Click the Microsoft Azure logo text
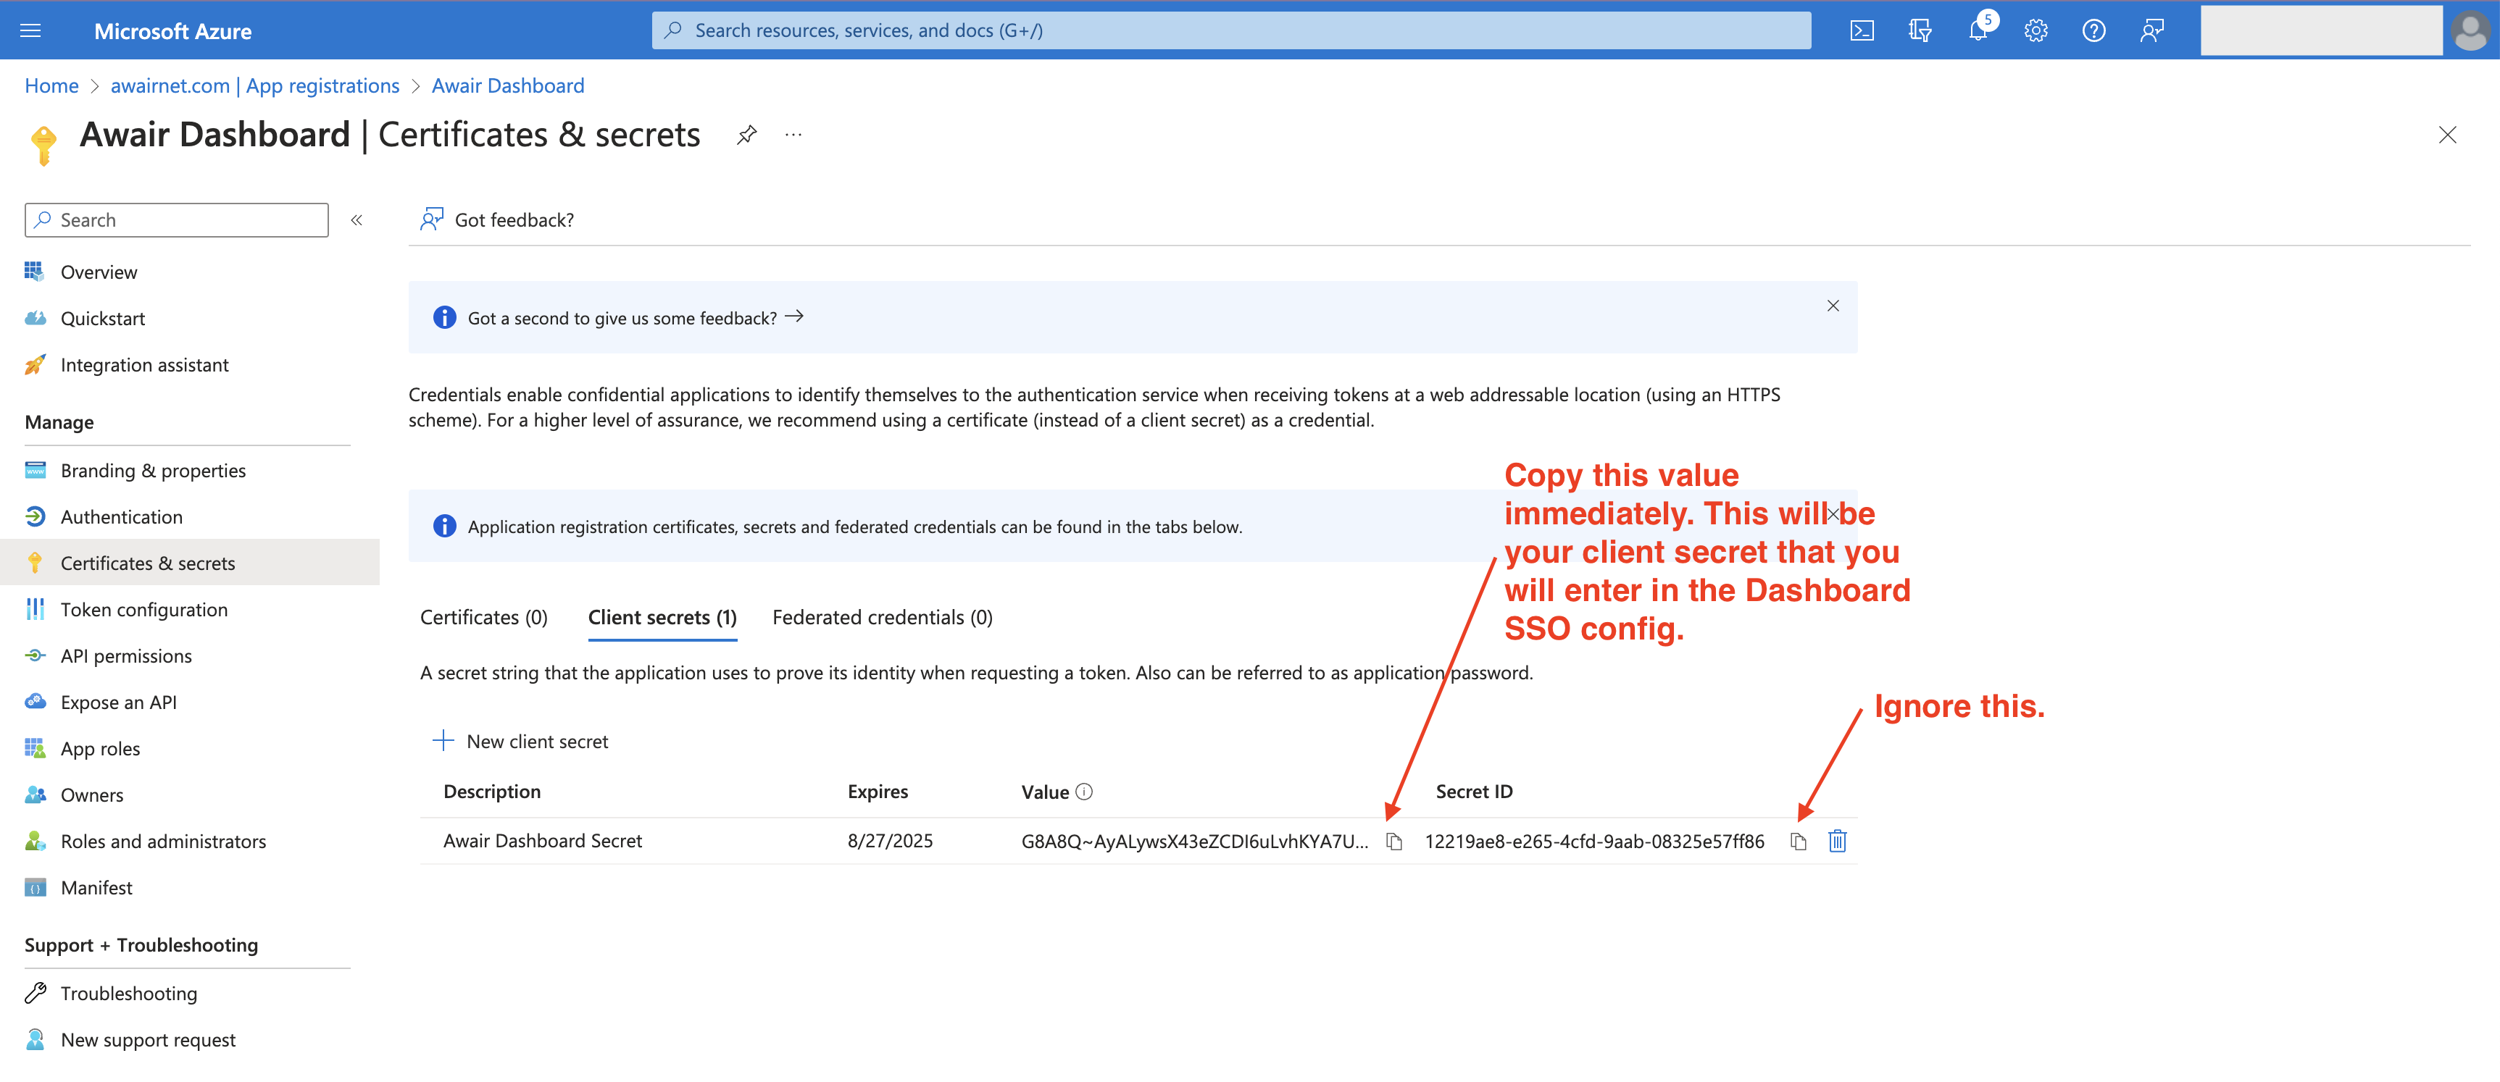This screenshot has height=1082, width=2500. [x=172, y=31]
